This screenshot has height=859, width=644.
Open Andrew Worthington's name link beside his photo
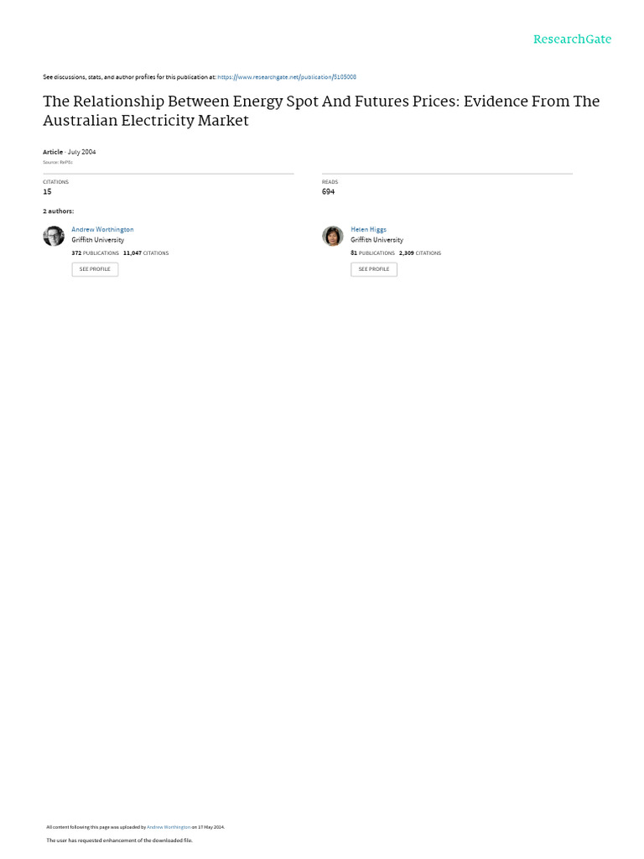[x=102, y=229]
